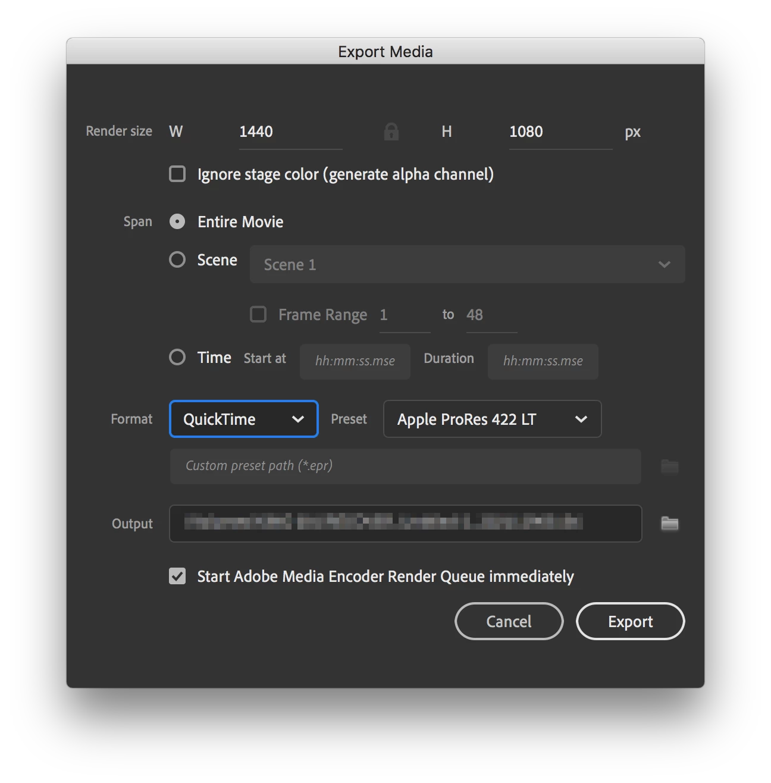
Task: Click the Custom preset path field
Action: click(406, 466)
